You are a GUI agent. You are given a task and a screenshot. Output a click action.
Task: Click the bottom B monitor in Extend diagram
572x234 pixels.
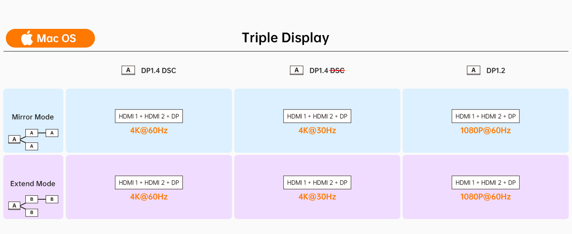click(32, 213)
